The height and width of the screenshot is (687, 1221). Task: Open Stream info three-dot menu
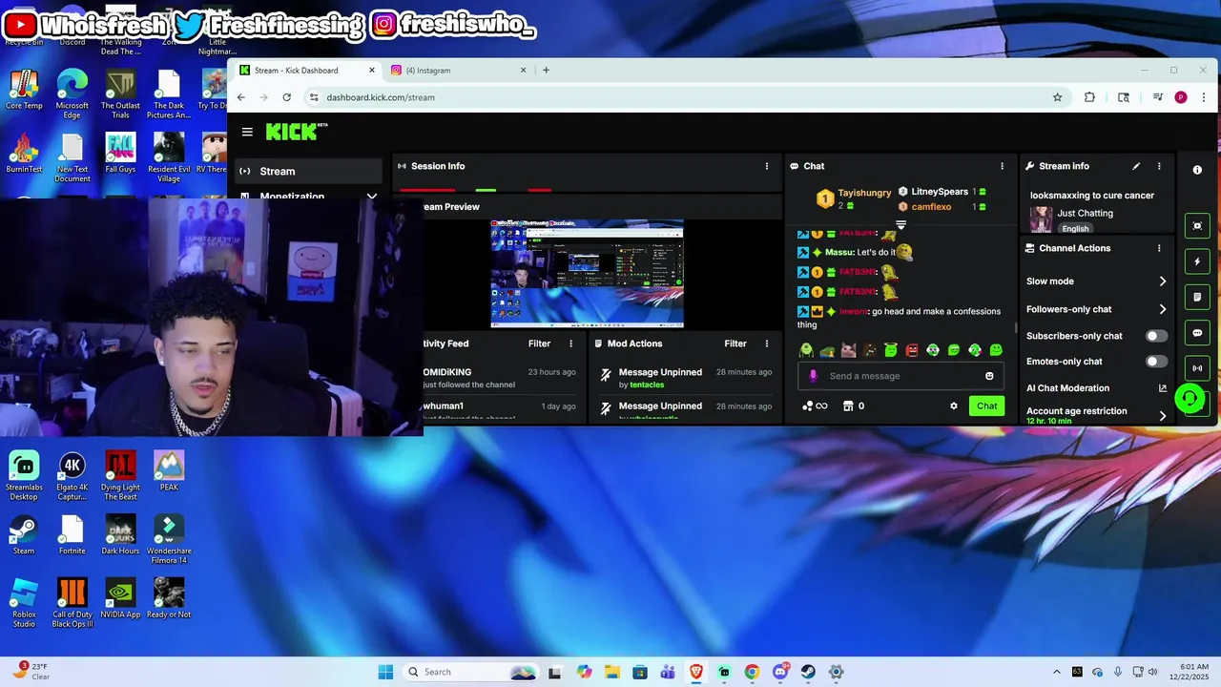tap(1159, 166)
